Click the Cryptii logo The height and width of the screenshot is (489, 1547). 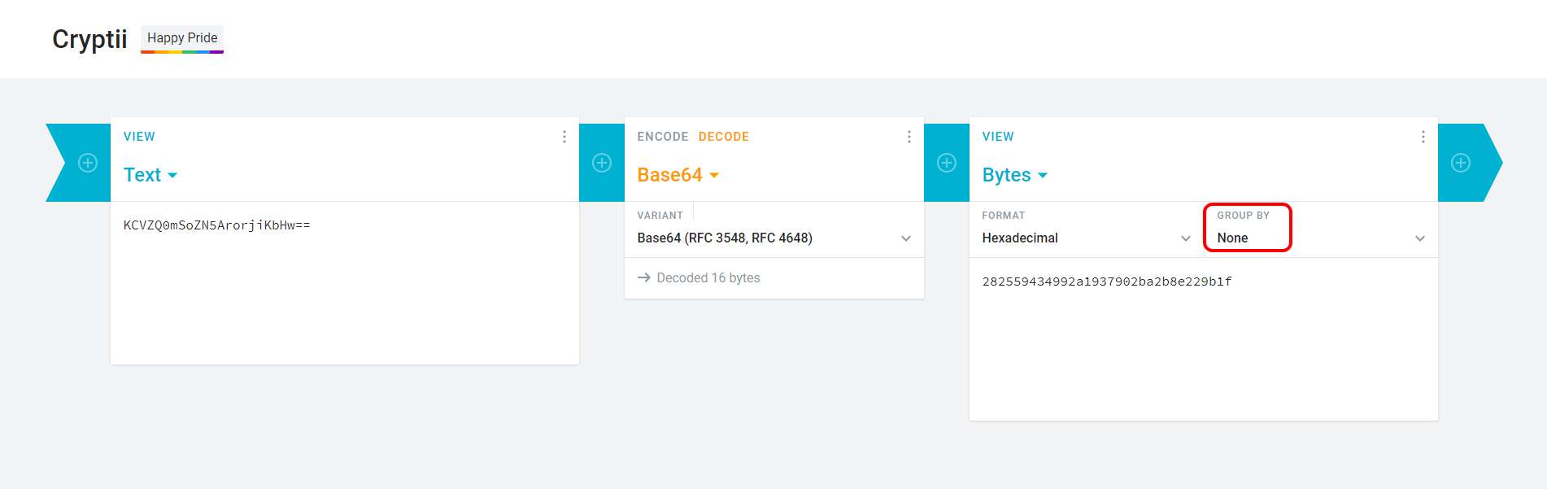click(x=89, y=39)
